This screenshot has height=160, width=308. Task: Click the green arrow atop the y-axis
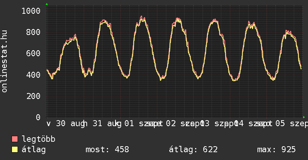pos(47,4)
